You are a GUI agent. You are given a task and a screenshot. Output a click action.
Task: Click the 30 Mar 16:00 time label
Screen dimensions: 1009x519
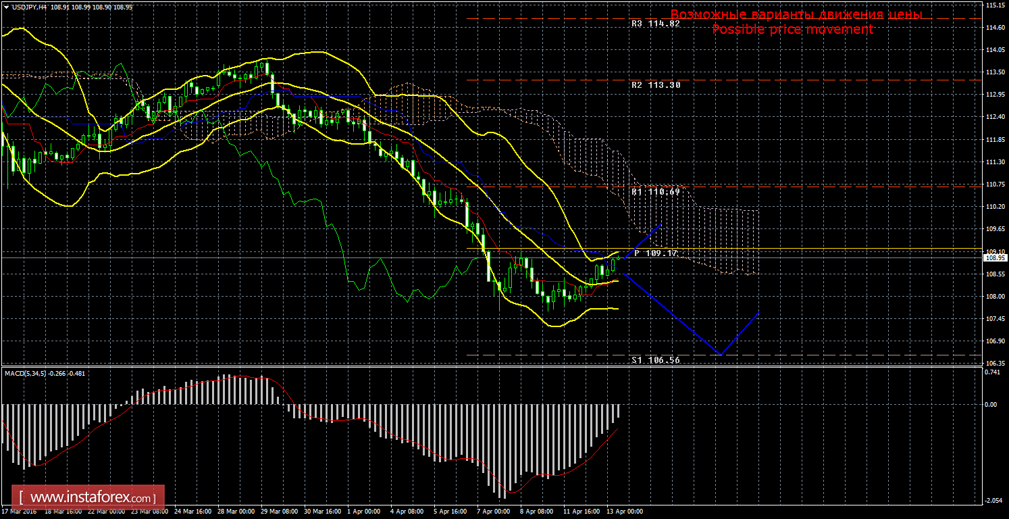coord(323,512)
